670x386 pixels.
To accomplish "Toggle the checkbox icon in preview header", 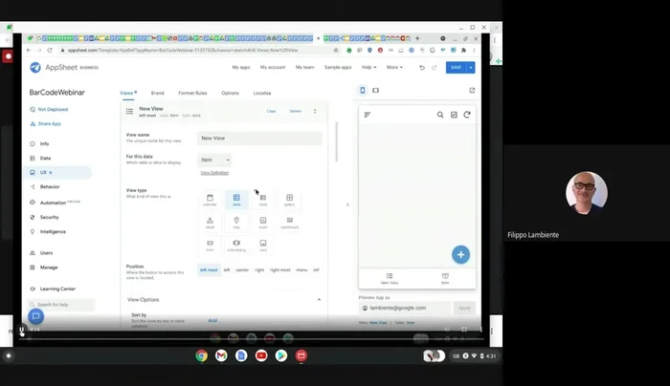I will pyautogui.click(x=454, y=115).
